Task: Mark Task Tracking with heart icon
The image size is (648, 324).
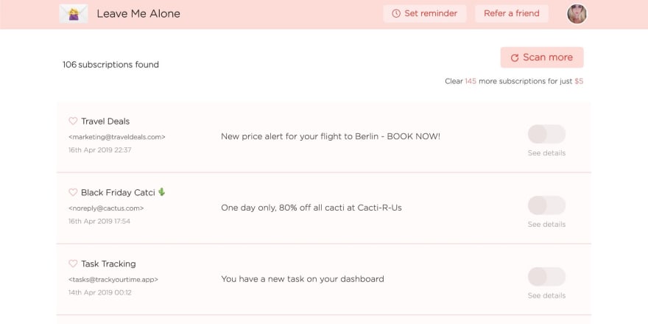Action: coord(73,264)
